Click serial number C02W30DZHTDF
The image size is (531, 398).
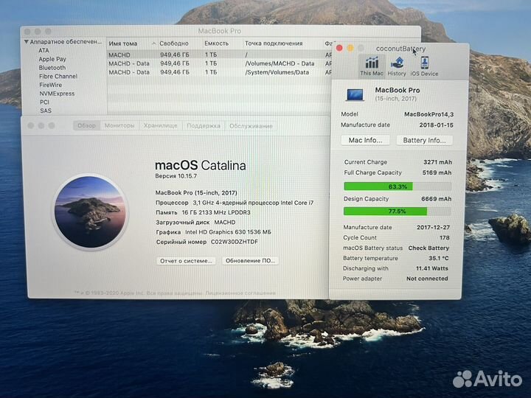[235, 242]
